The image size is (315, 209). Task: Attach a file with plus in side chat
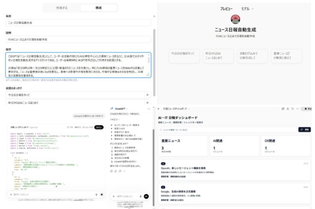pyautogui.click(x=114, y=196)
